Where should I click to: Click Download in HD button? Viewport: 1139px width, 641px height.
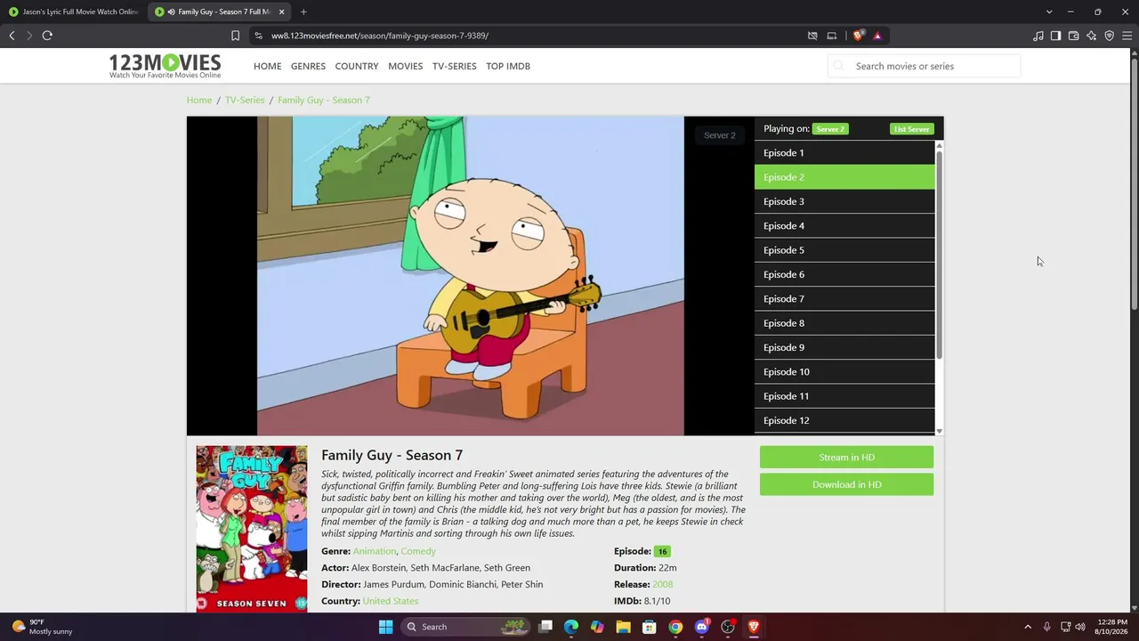coord(846,484)
